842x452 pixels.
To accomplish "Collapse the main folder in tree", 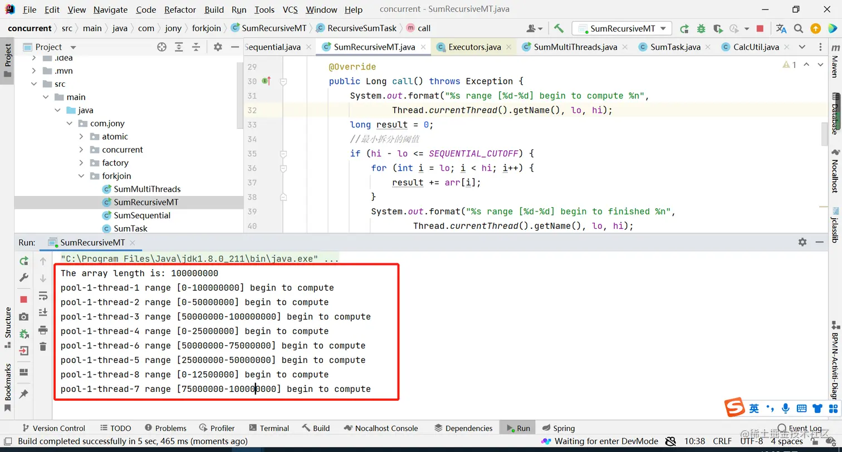I will click(x=46, y=97).
